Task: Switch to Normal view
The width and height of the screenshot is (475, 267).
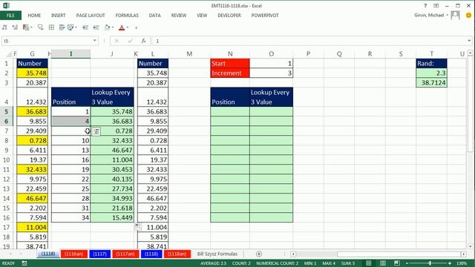Action: click(x=369, y=263)
